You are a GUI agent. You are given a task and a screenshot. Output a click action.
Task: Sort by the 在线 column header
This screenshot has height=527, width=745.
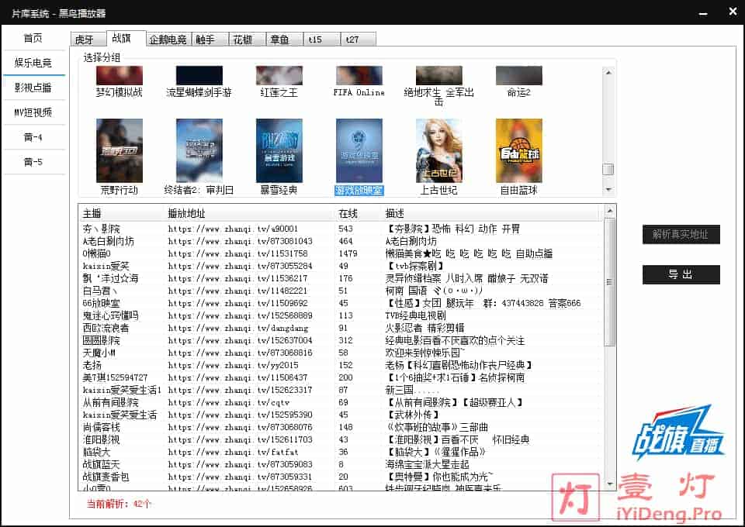(358, 213)
